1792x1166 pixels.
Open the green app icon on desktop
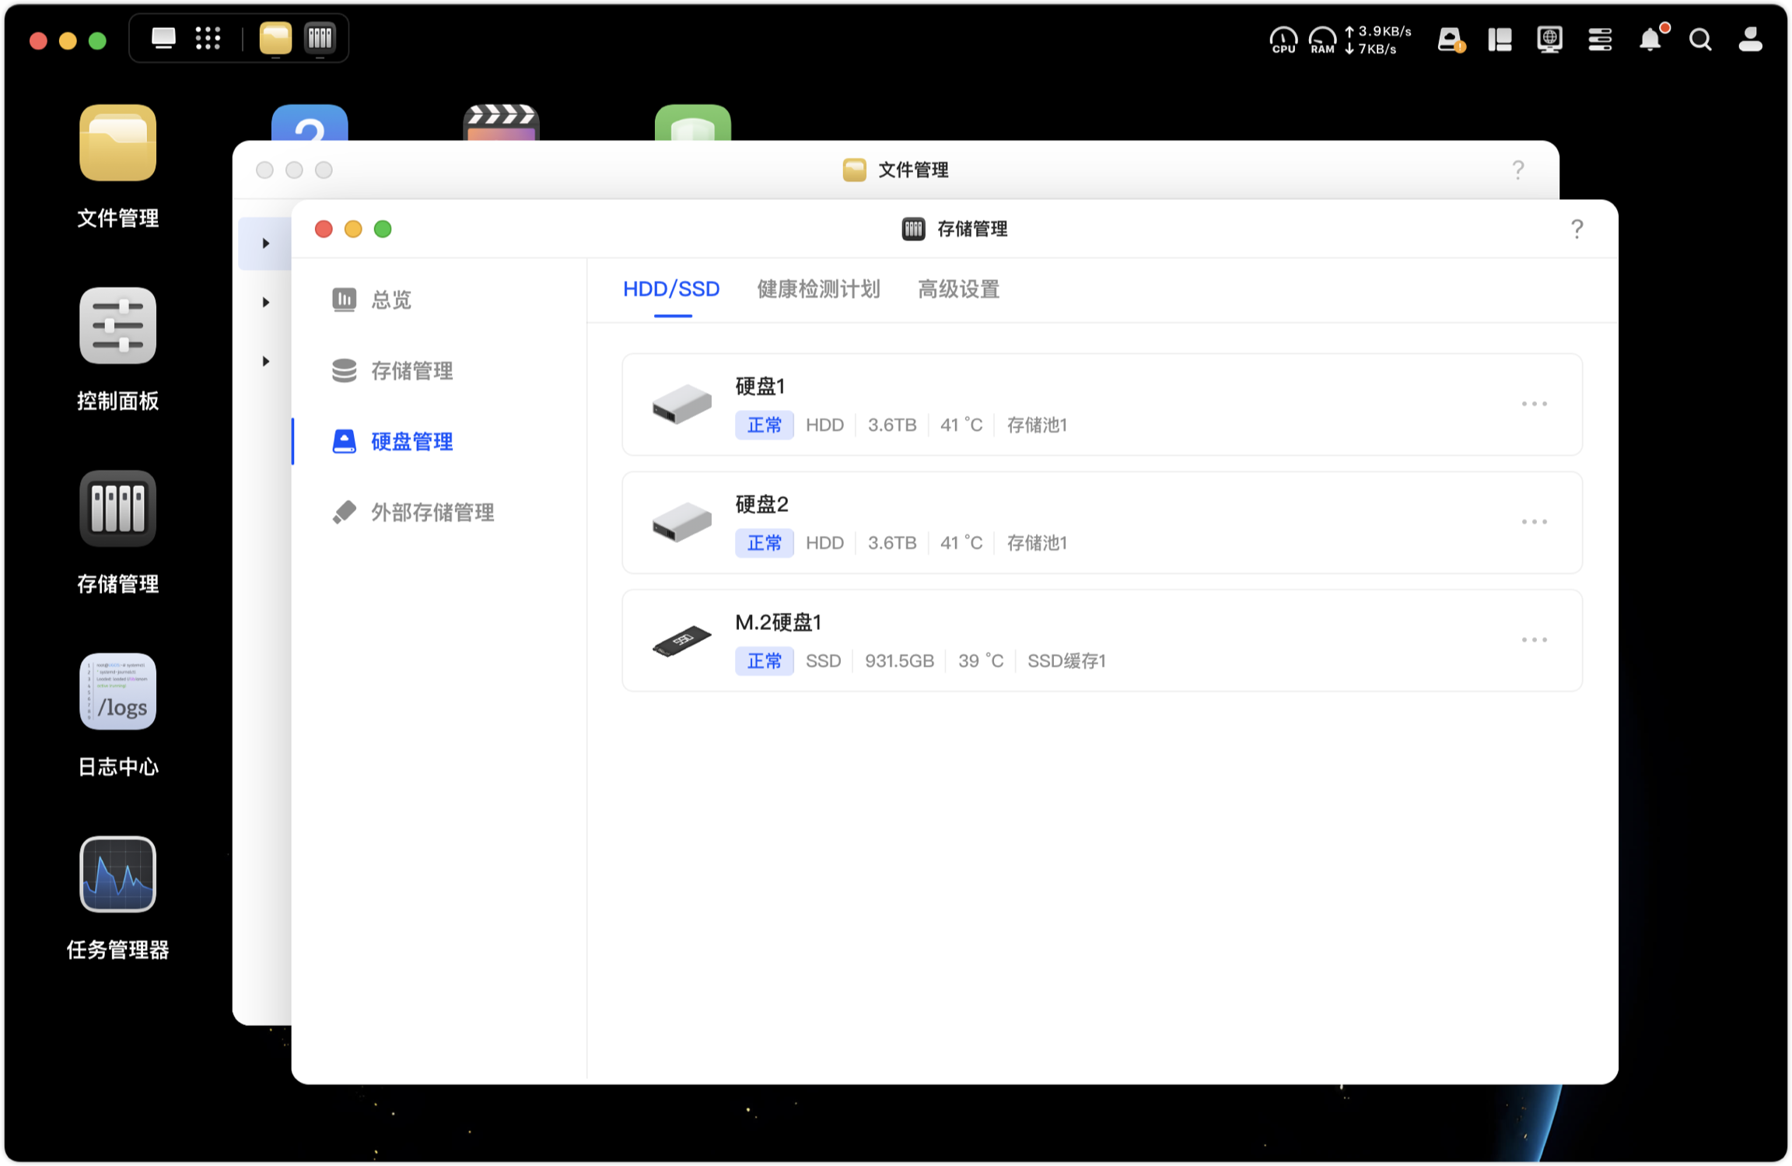coord(693,123)
